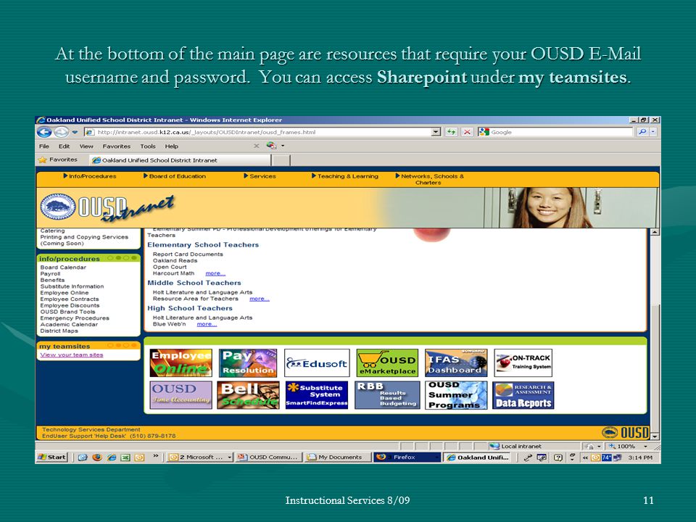Click the Excel quick launch icon
This screenshot has width=696, height=522.
click(x=125, y=457)
